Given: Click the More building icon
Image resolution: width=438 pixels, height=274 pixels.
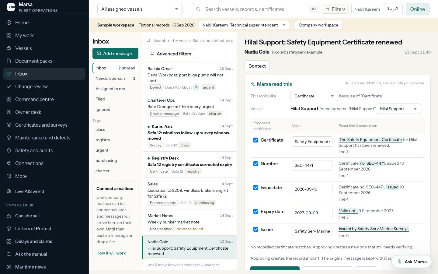Looking at the screenshot, I should (x=9, y=176).
